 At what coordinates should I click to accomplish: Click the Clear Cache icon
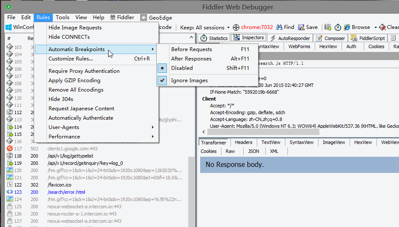tap(382, 27)
